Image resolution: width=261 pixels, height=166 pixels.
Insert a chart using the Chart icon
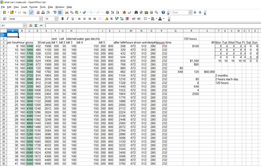(x=125, y=12)
